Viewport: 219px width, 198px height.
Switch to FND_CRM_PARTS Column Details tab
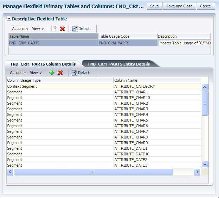(43, 64)
